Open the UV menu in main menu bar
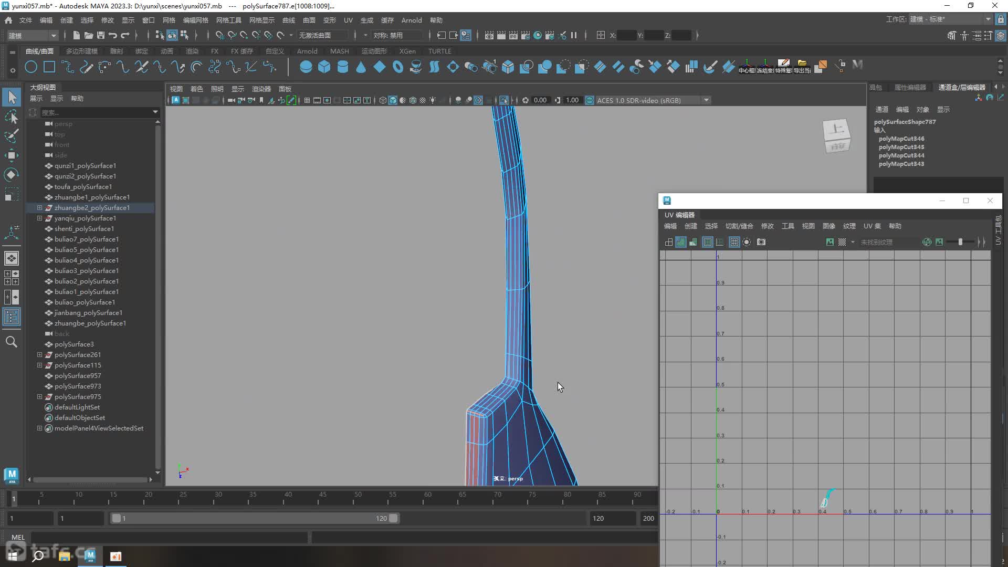The width and height of the screenshot is (1008, 567). pyautogui.click(x=348, y=20)
